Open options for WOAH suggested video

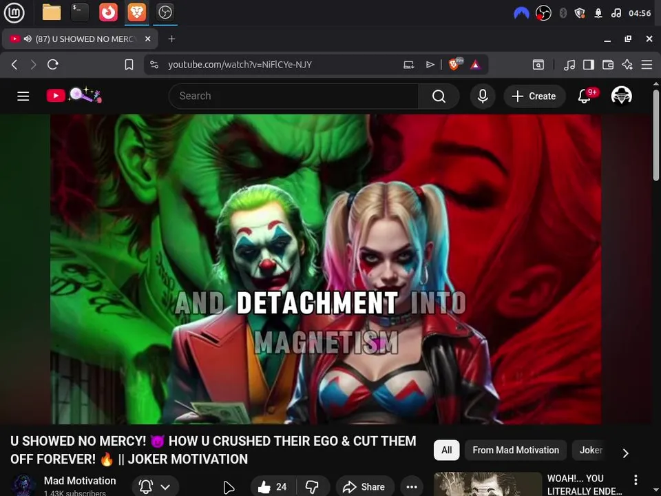pos(636,479)
